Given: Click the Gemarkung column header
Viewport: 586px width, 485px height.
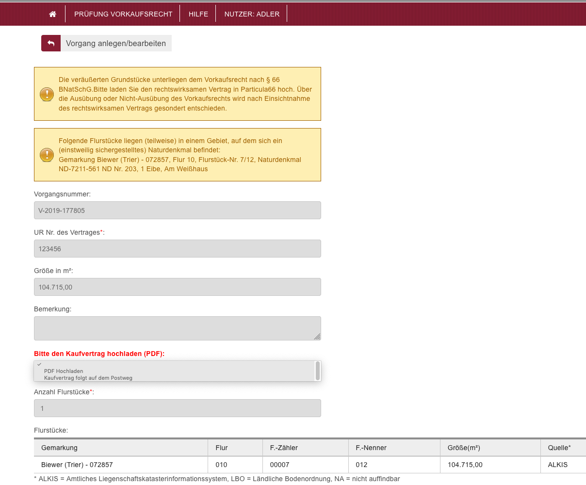Looking at the screenshot, I should click(x=59, y=448).
